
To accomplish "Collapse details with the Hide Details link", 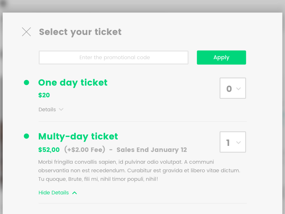I will [54, 193].
